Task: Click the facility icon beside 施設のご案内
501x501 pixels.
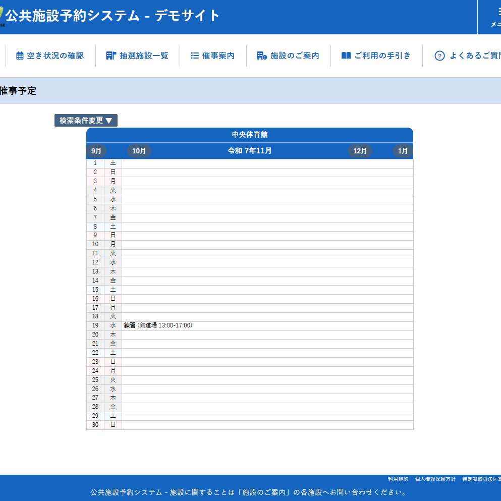Action: [261, 55]
